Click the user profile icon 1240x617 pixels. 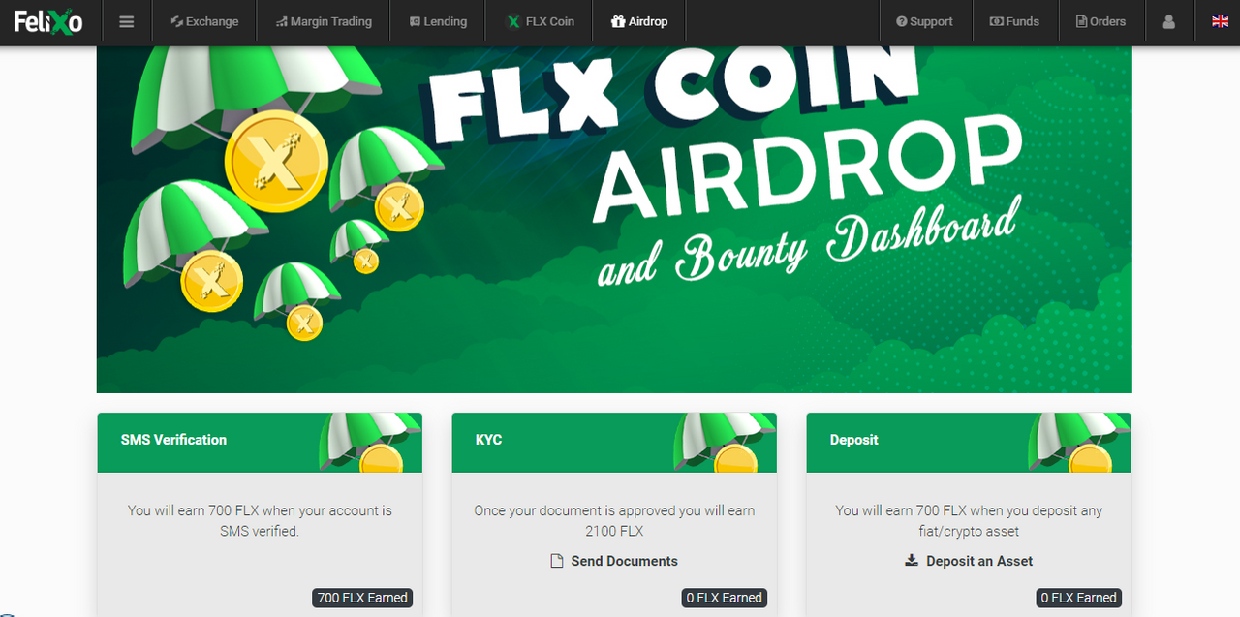coord(1168,21)
